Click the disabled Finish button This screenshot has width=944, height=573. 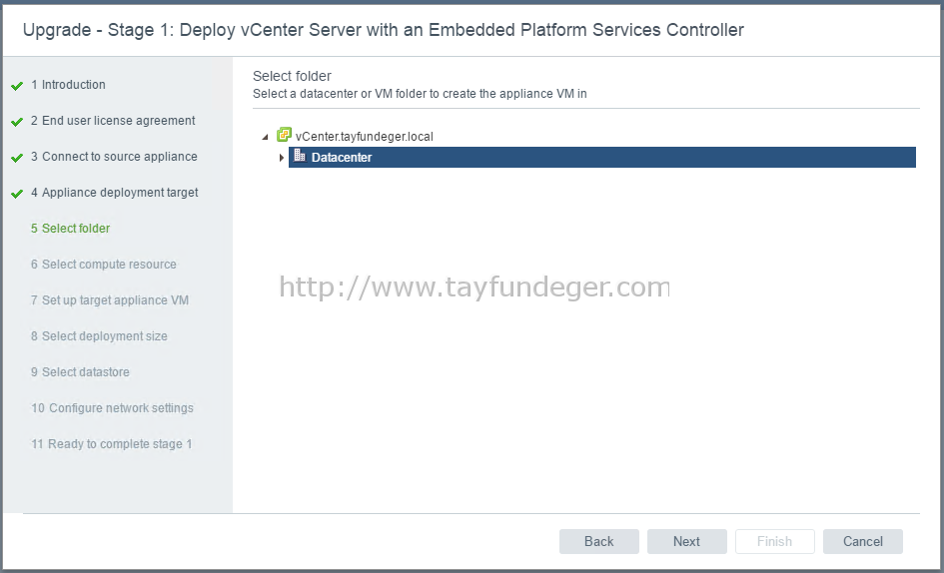[775, 541]
